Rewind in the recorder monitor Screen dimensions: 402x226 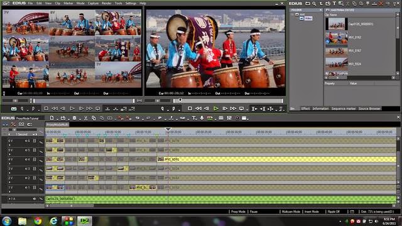198,109
